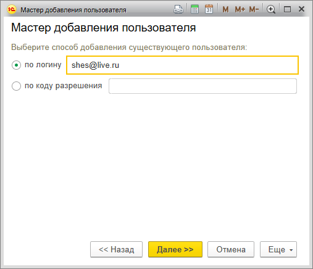Cancel the wizard with 'Отмена'

231,249
